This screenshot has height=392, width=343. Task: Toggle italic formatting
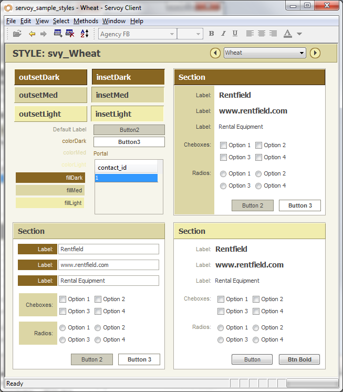tap(223, 34)
